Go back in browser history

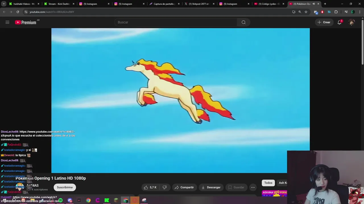pyautogui.click(x=4, y=12)
